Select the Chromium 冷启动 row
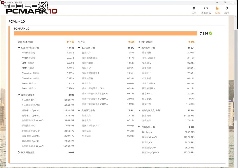238x168 pixels. [x=48, y=79]
